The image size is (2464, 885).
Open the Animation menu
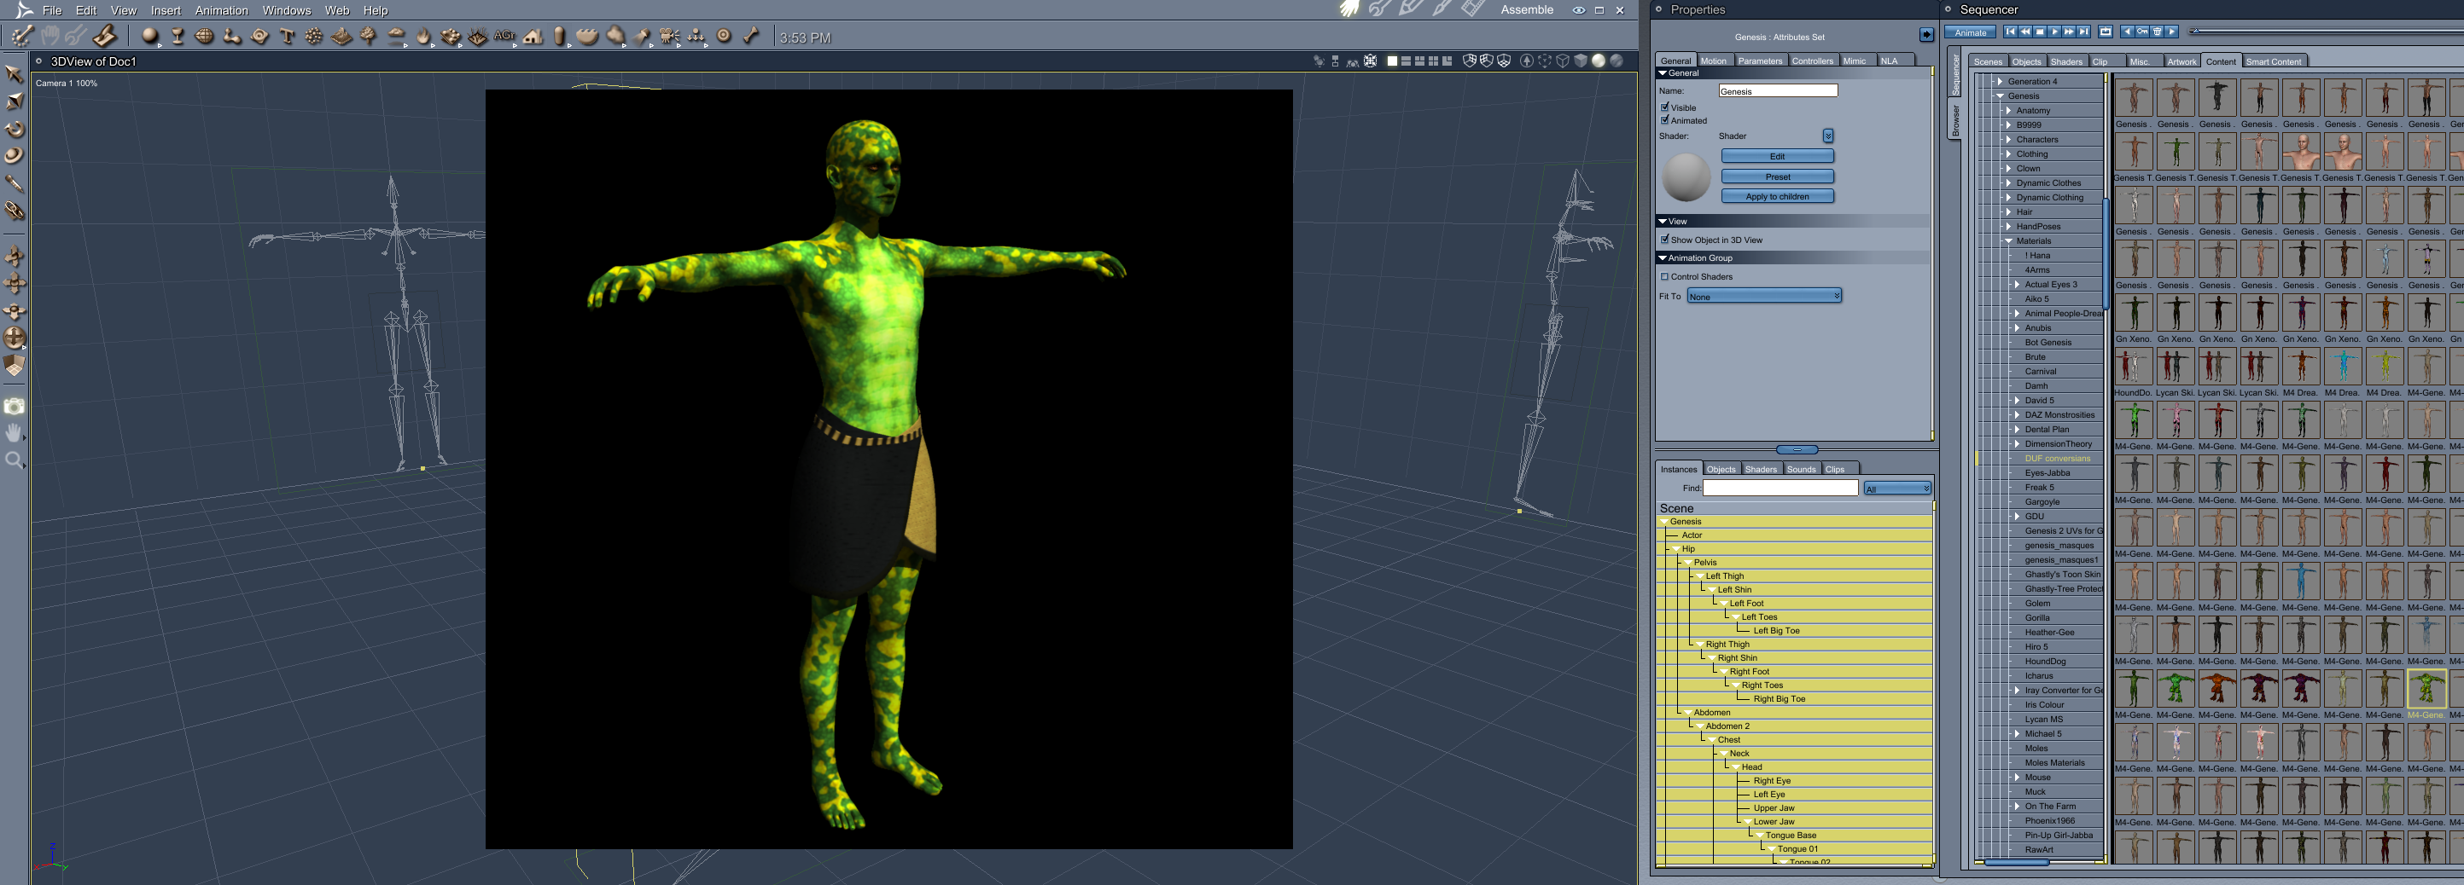tap(221, 10)
